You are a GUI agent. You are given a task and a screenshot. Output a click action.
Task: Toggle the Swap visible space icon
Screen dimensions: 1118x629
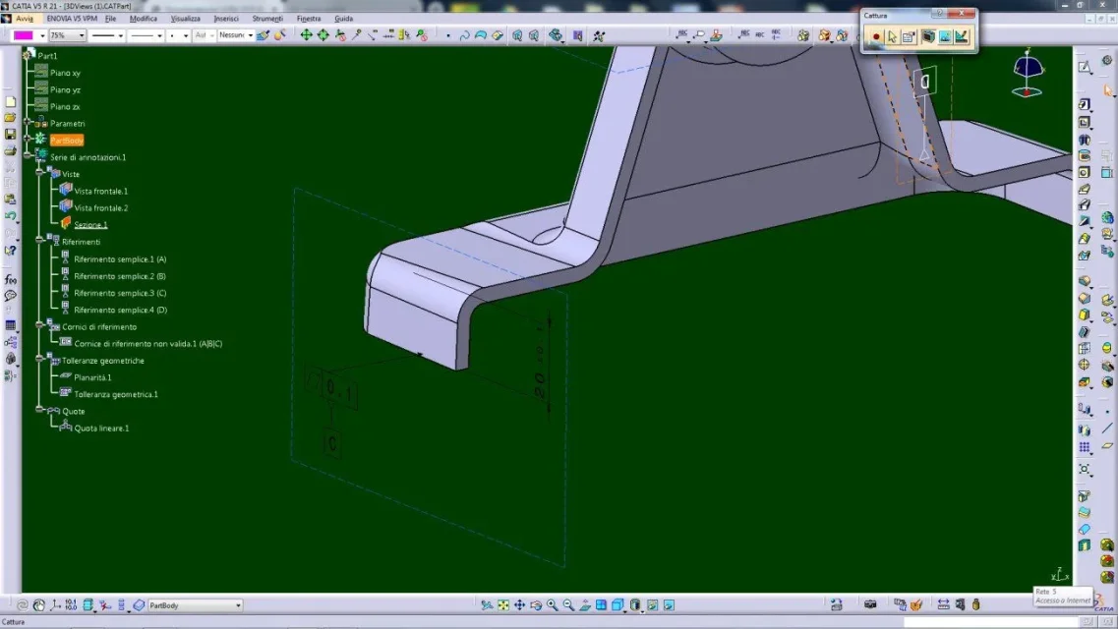pos(669,604)
